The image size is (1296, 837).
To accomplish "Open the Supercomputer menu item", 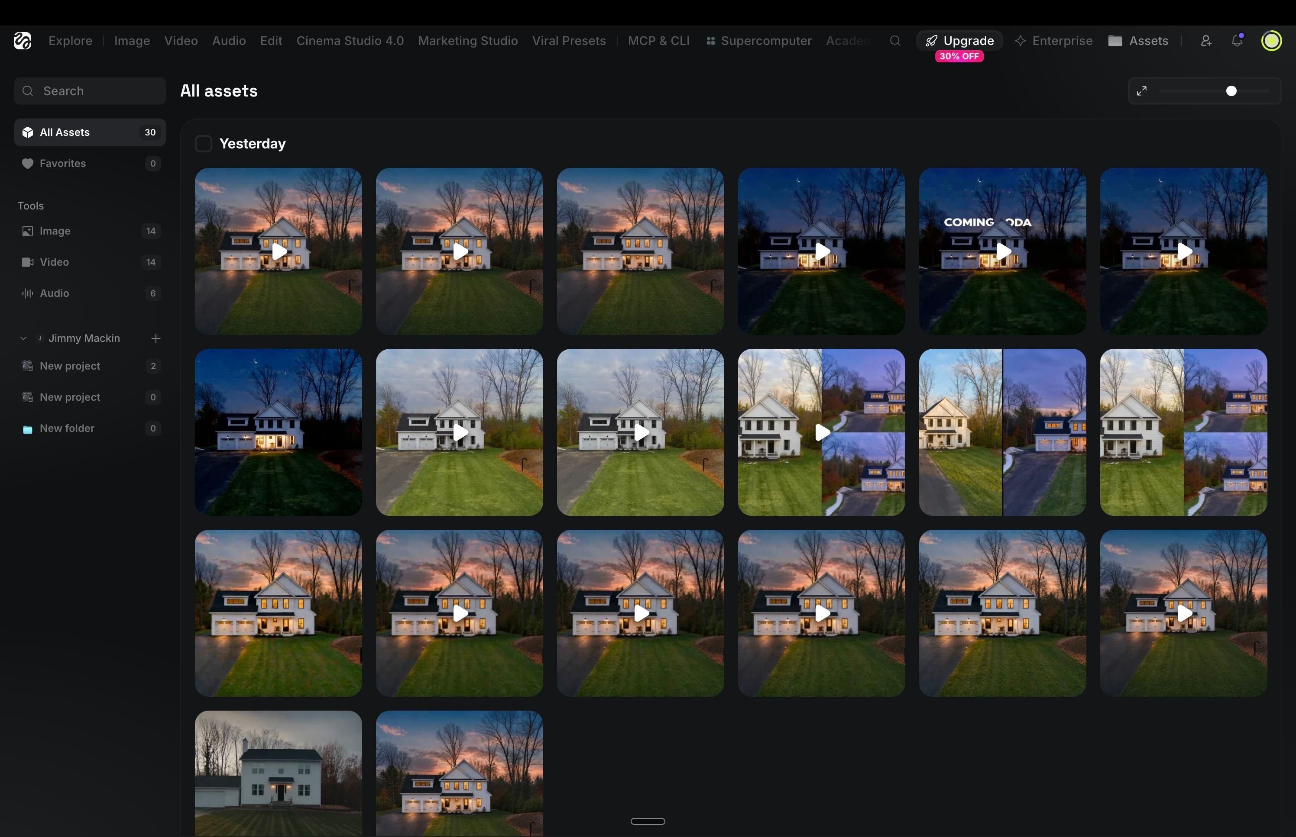I will (759, 41).
